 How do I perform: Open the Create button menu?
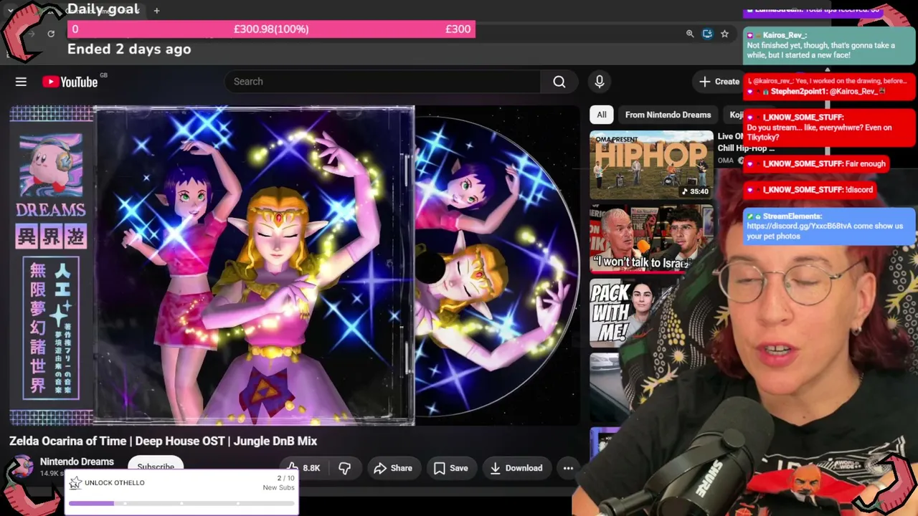click(x=719, y=82)
